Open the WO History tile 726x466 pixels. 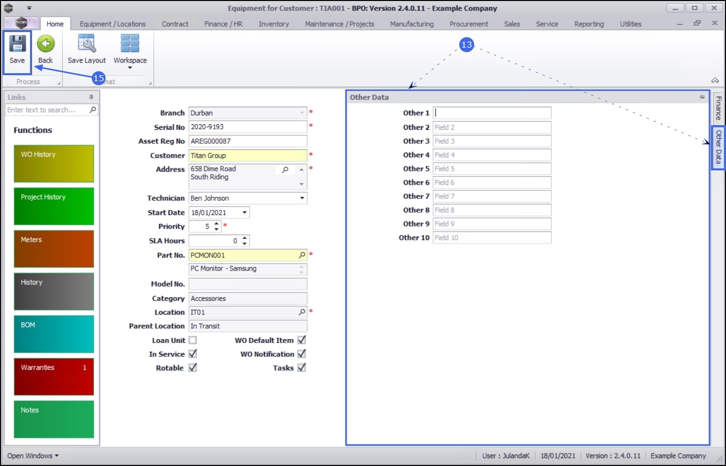pos(54,164)
